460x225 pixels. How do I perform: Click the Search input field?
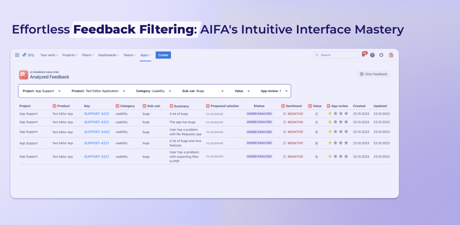(x=336, y=55)
